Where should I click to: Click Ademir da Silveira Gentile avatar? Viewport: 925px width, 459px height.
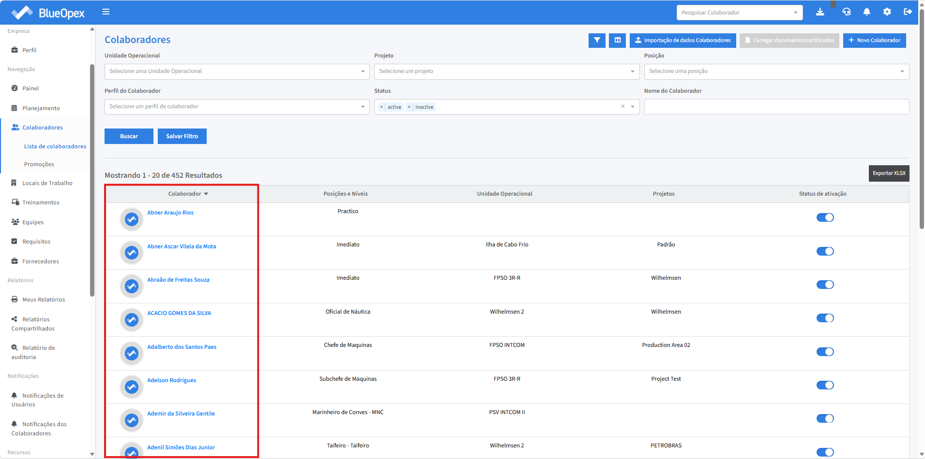tap(132, 420)
